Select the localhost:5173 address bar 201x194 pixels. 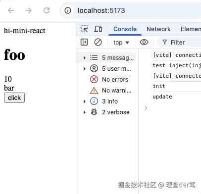(x=130, y=10)
